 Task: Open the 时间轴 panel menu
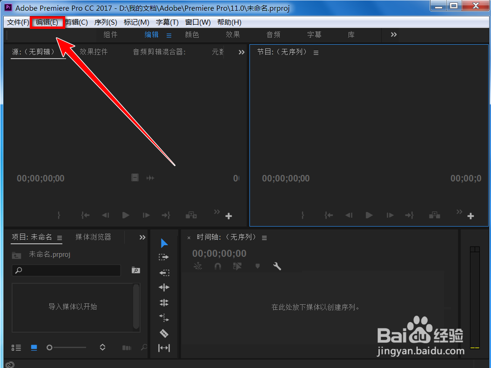pyautogui.click(x=264, y=238)
